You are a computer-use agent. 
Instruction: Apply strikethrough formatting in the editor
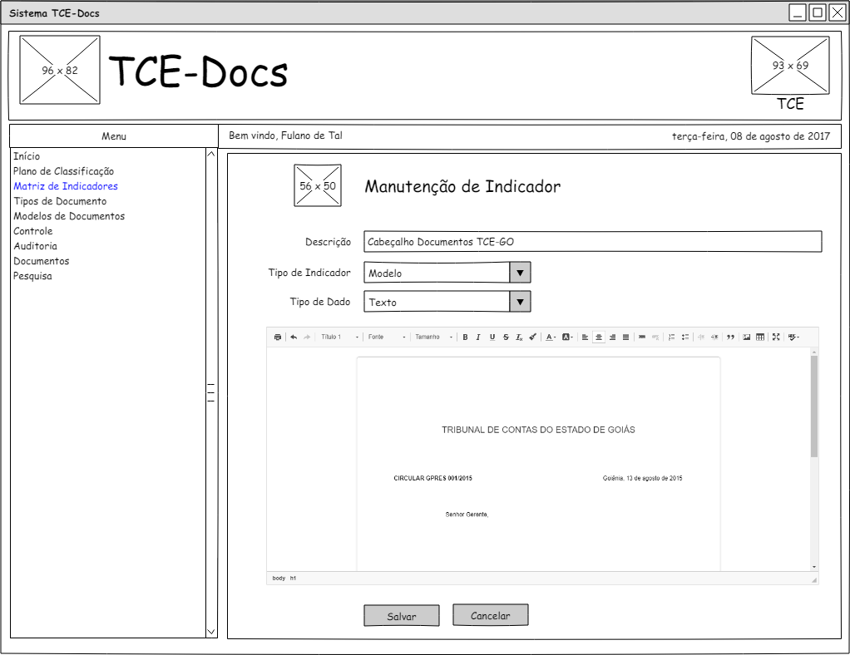pyautogui.click(x=506, y=337)
